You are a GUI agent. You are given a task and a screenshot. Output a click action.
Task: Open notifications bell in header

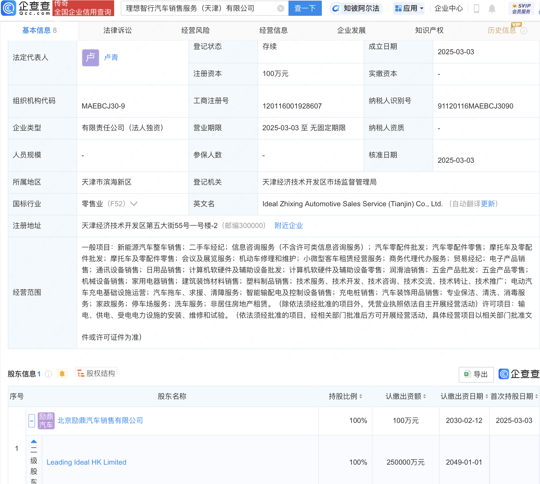(x=492, y=9)
